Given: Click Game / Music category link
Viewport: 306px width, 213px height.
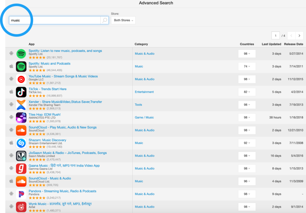Looking at the screenshot, I should pyautogui.click(x=144, y=117).
